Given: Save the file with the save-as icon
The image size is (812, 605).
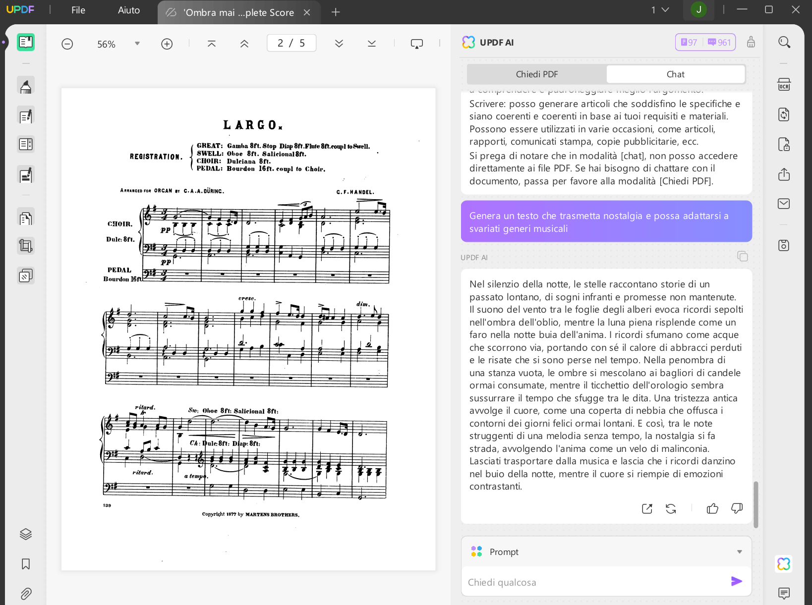Looking at the screenshot, I should (x=784, y=245).
